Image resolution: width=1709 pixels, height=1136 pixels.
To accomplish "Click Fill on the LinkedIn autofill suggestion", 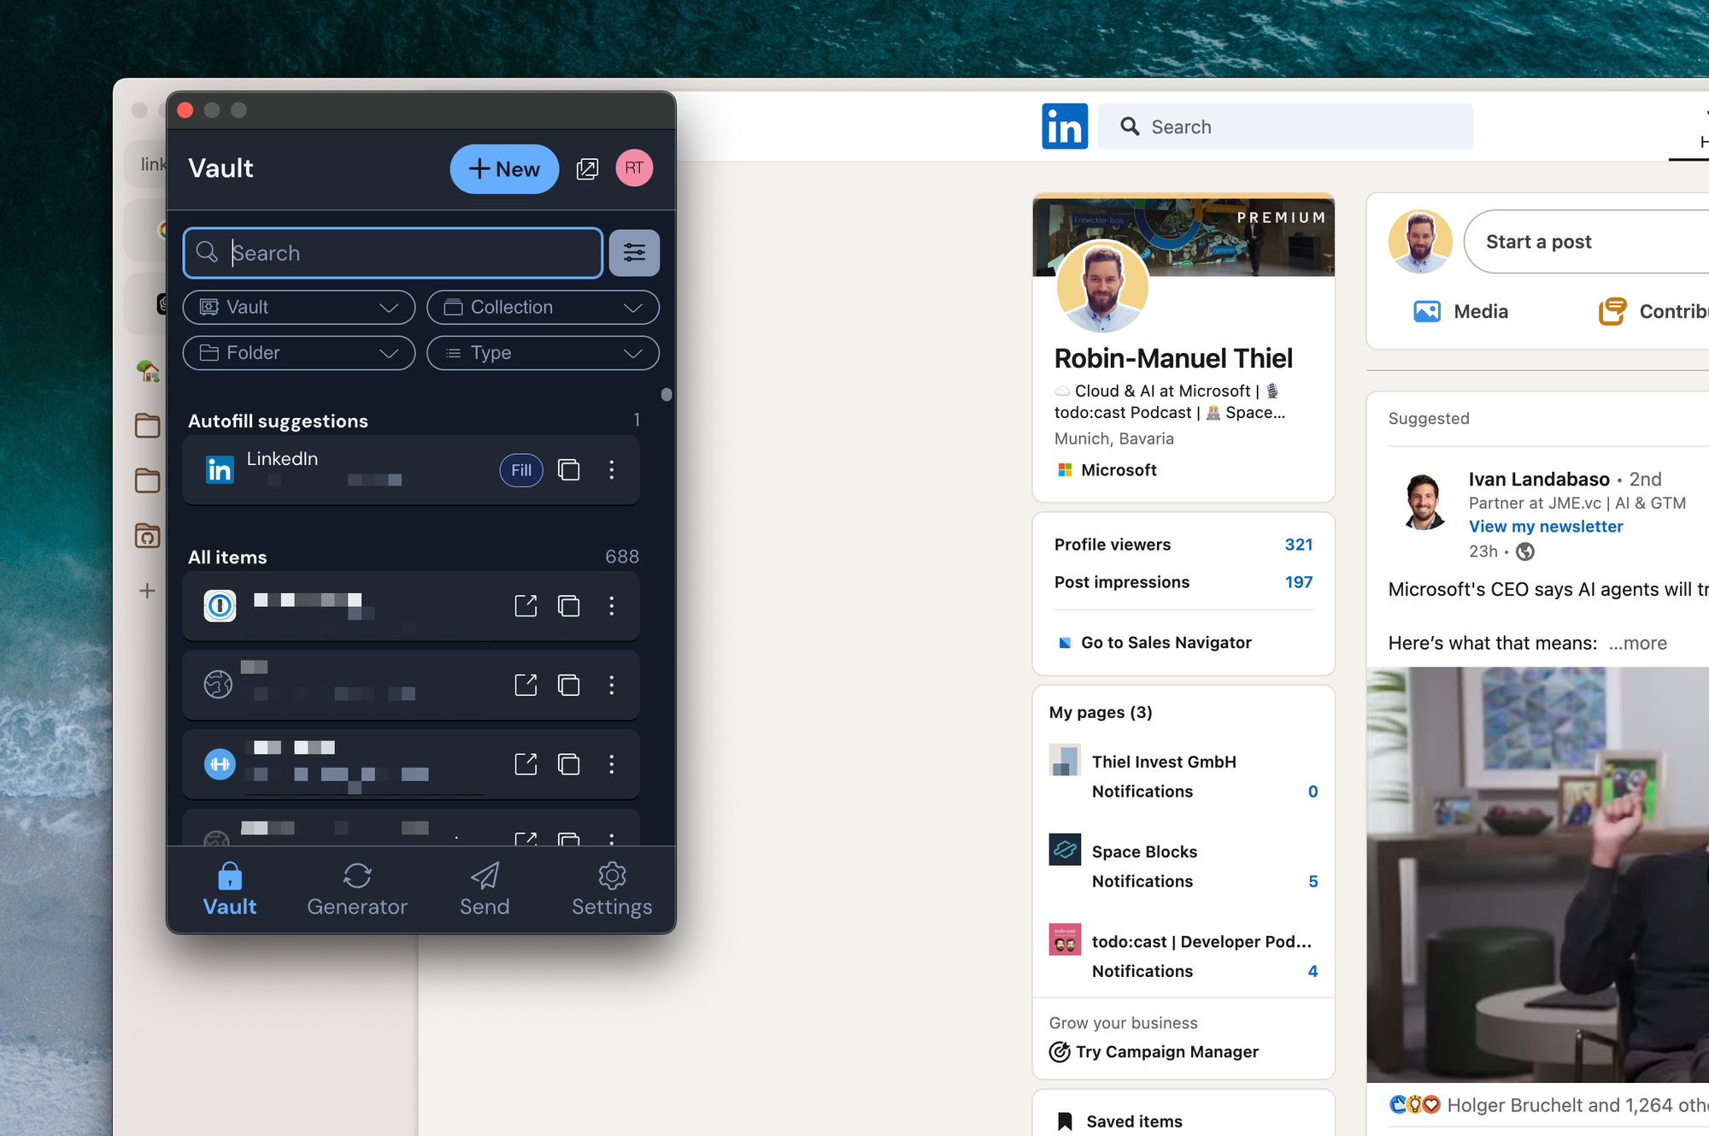I will click(521, 470).
